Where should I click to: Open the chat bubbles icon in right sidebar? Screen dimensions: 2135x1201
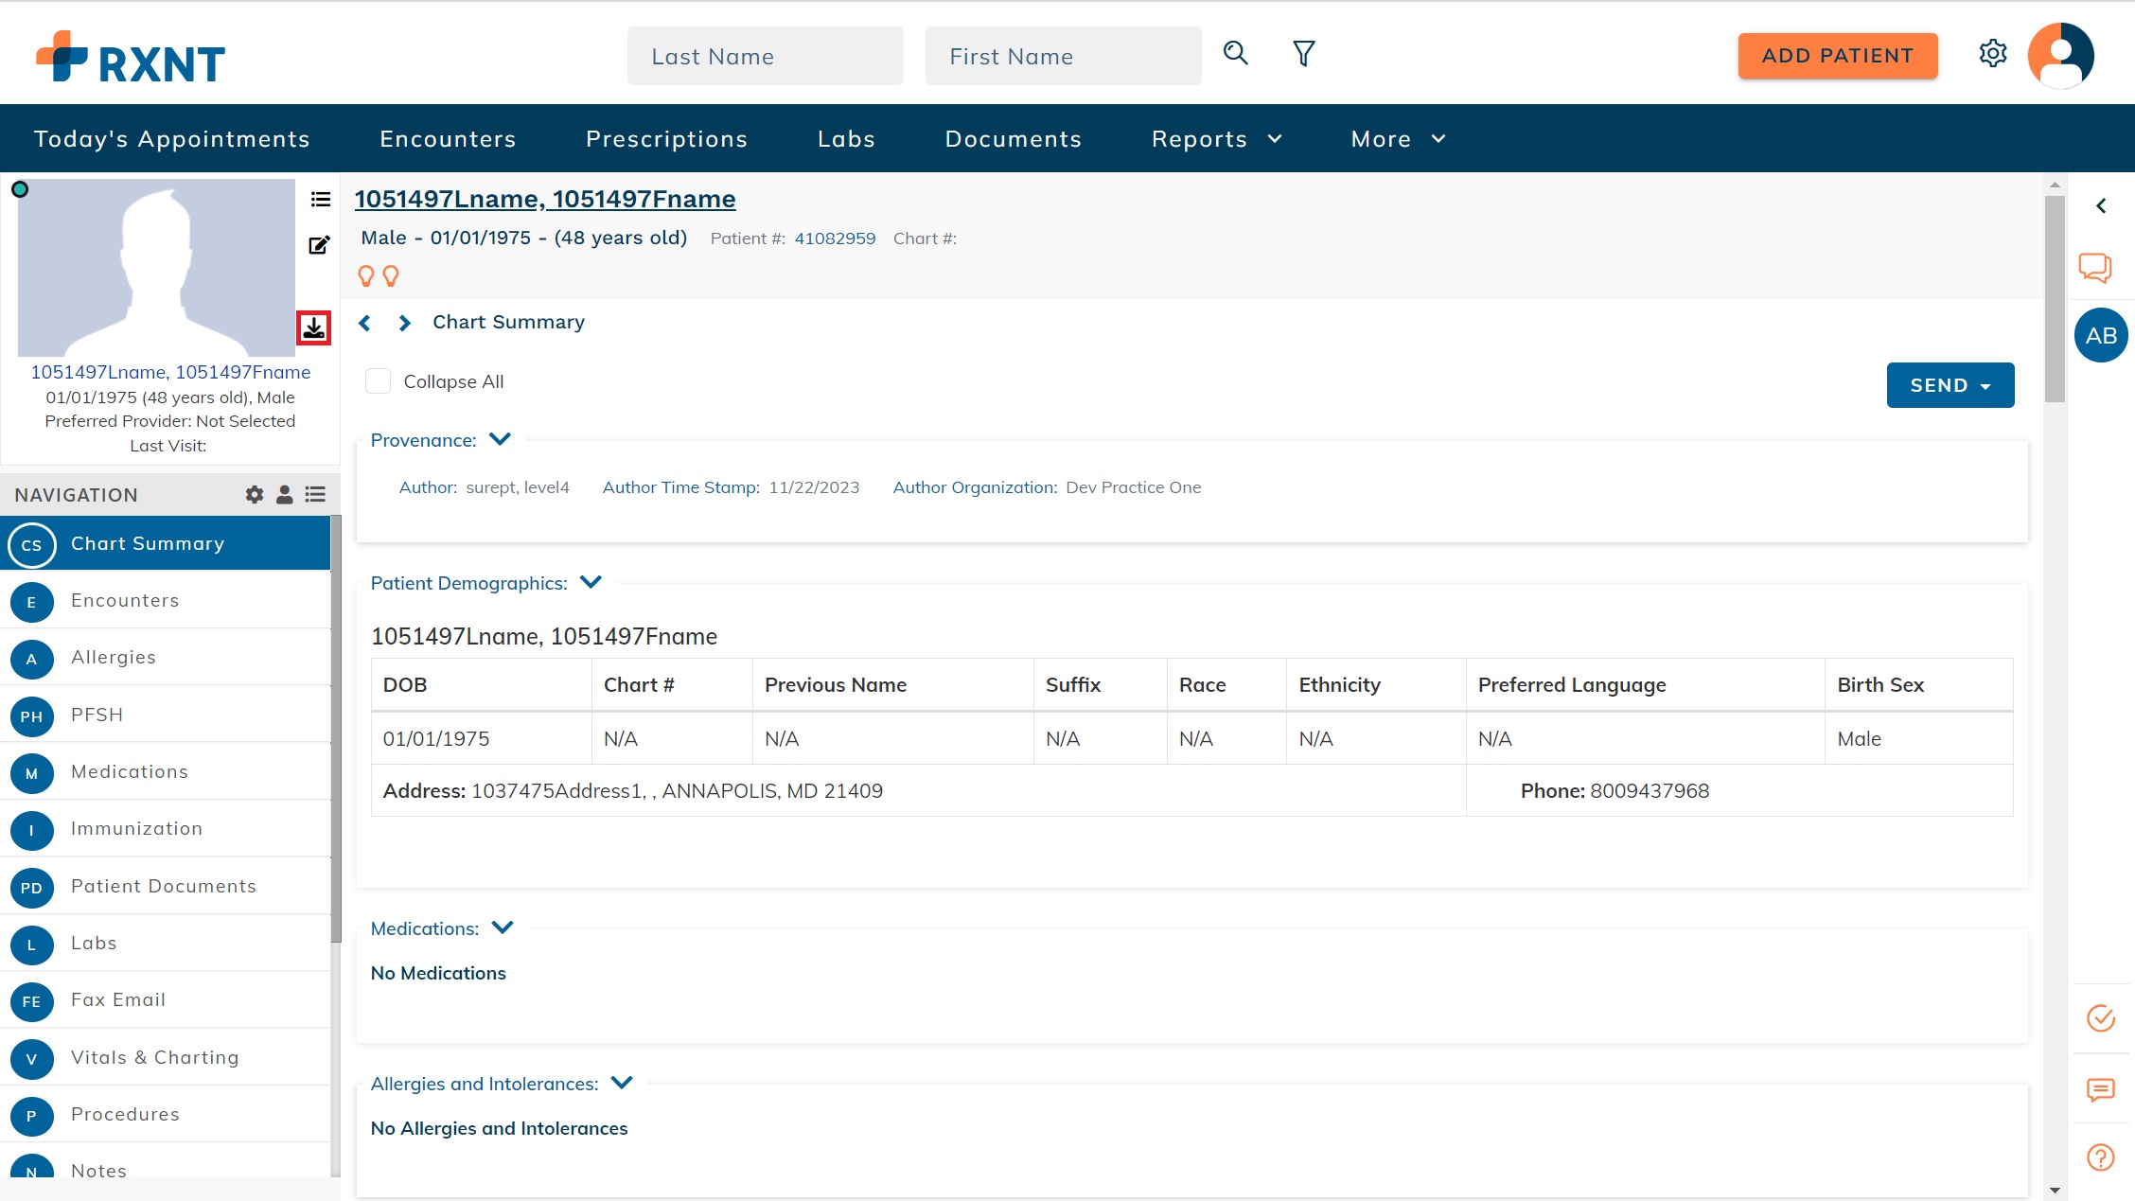coord(2094,268)
